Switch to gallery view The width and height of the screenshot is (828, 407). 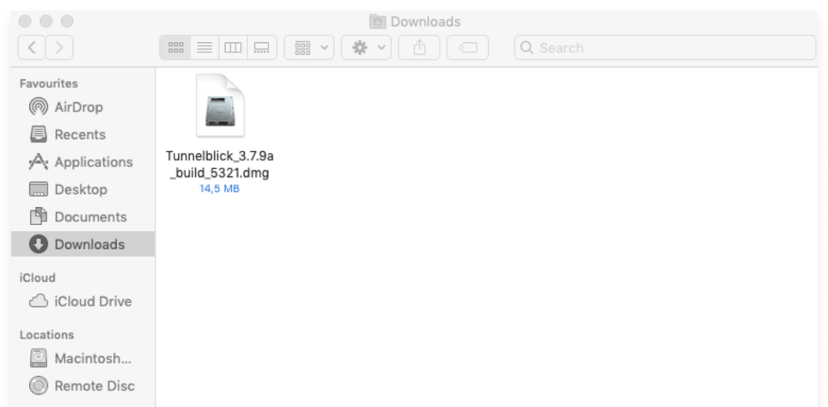click(x=262, y=48)
